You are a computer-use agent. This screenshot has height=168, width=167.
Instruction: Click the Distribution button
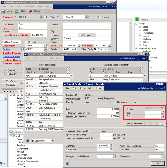[11, 85]
